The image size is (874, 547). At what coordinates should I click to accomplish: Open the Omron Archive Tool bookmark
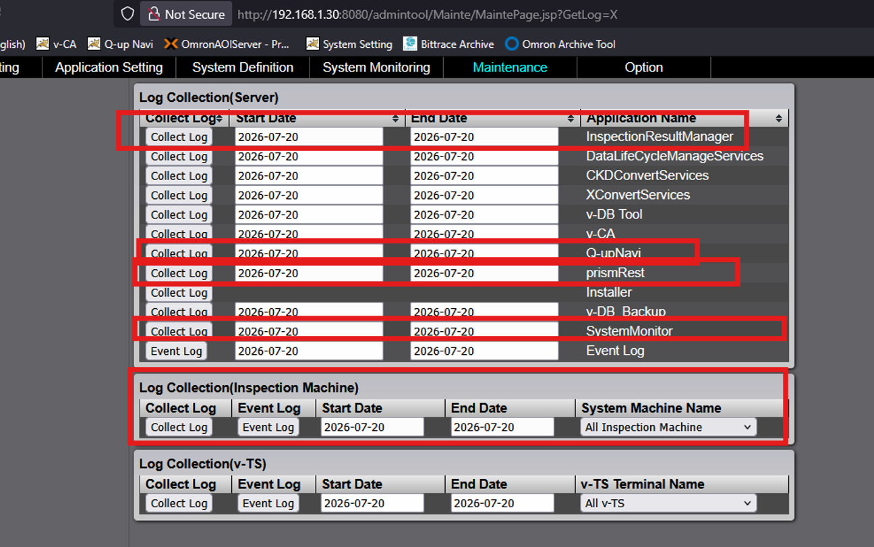[560, 44]
